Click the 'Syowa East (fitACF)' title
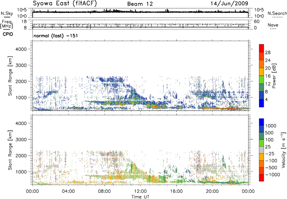The image size is (287, 199). point(65,4)
